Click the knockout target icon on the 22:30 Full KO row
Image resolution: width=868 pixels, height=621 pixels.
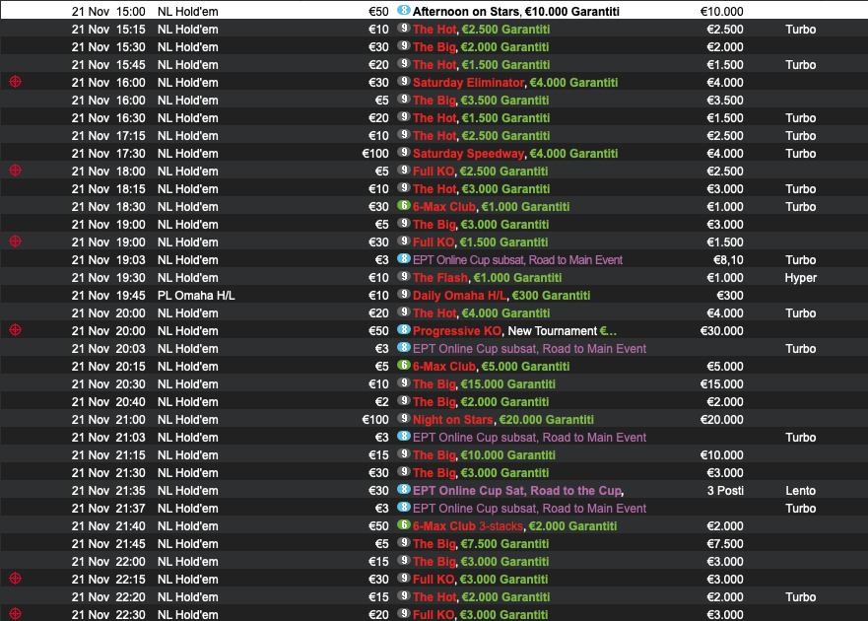(x=16, y=614)
